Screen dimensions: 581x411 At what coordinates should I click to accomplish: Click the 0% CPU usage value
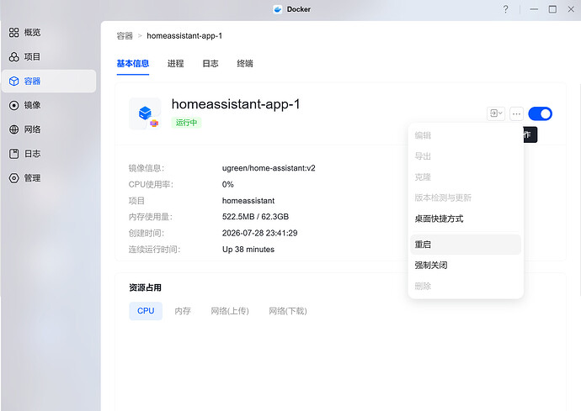[x=228, y=184]
